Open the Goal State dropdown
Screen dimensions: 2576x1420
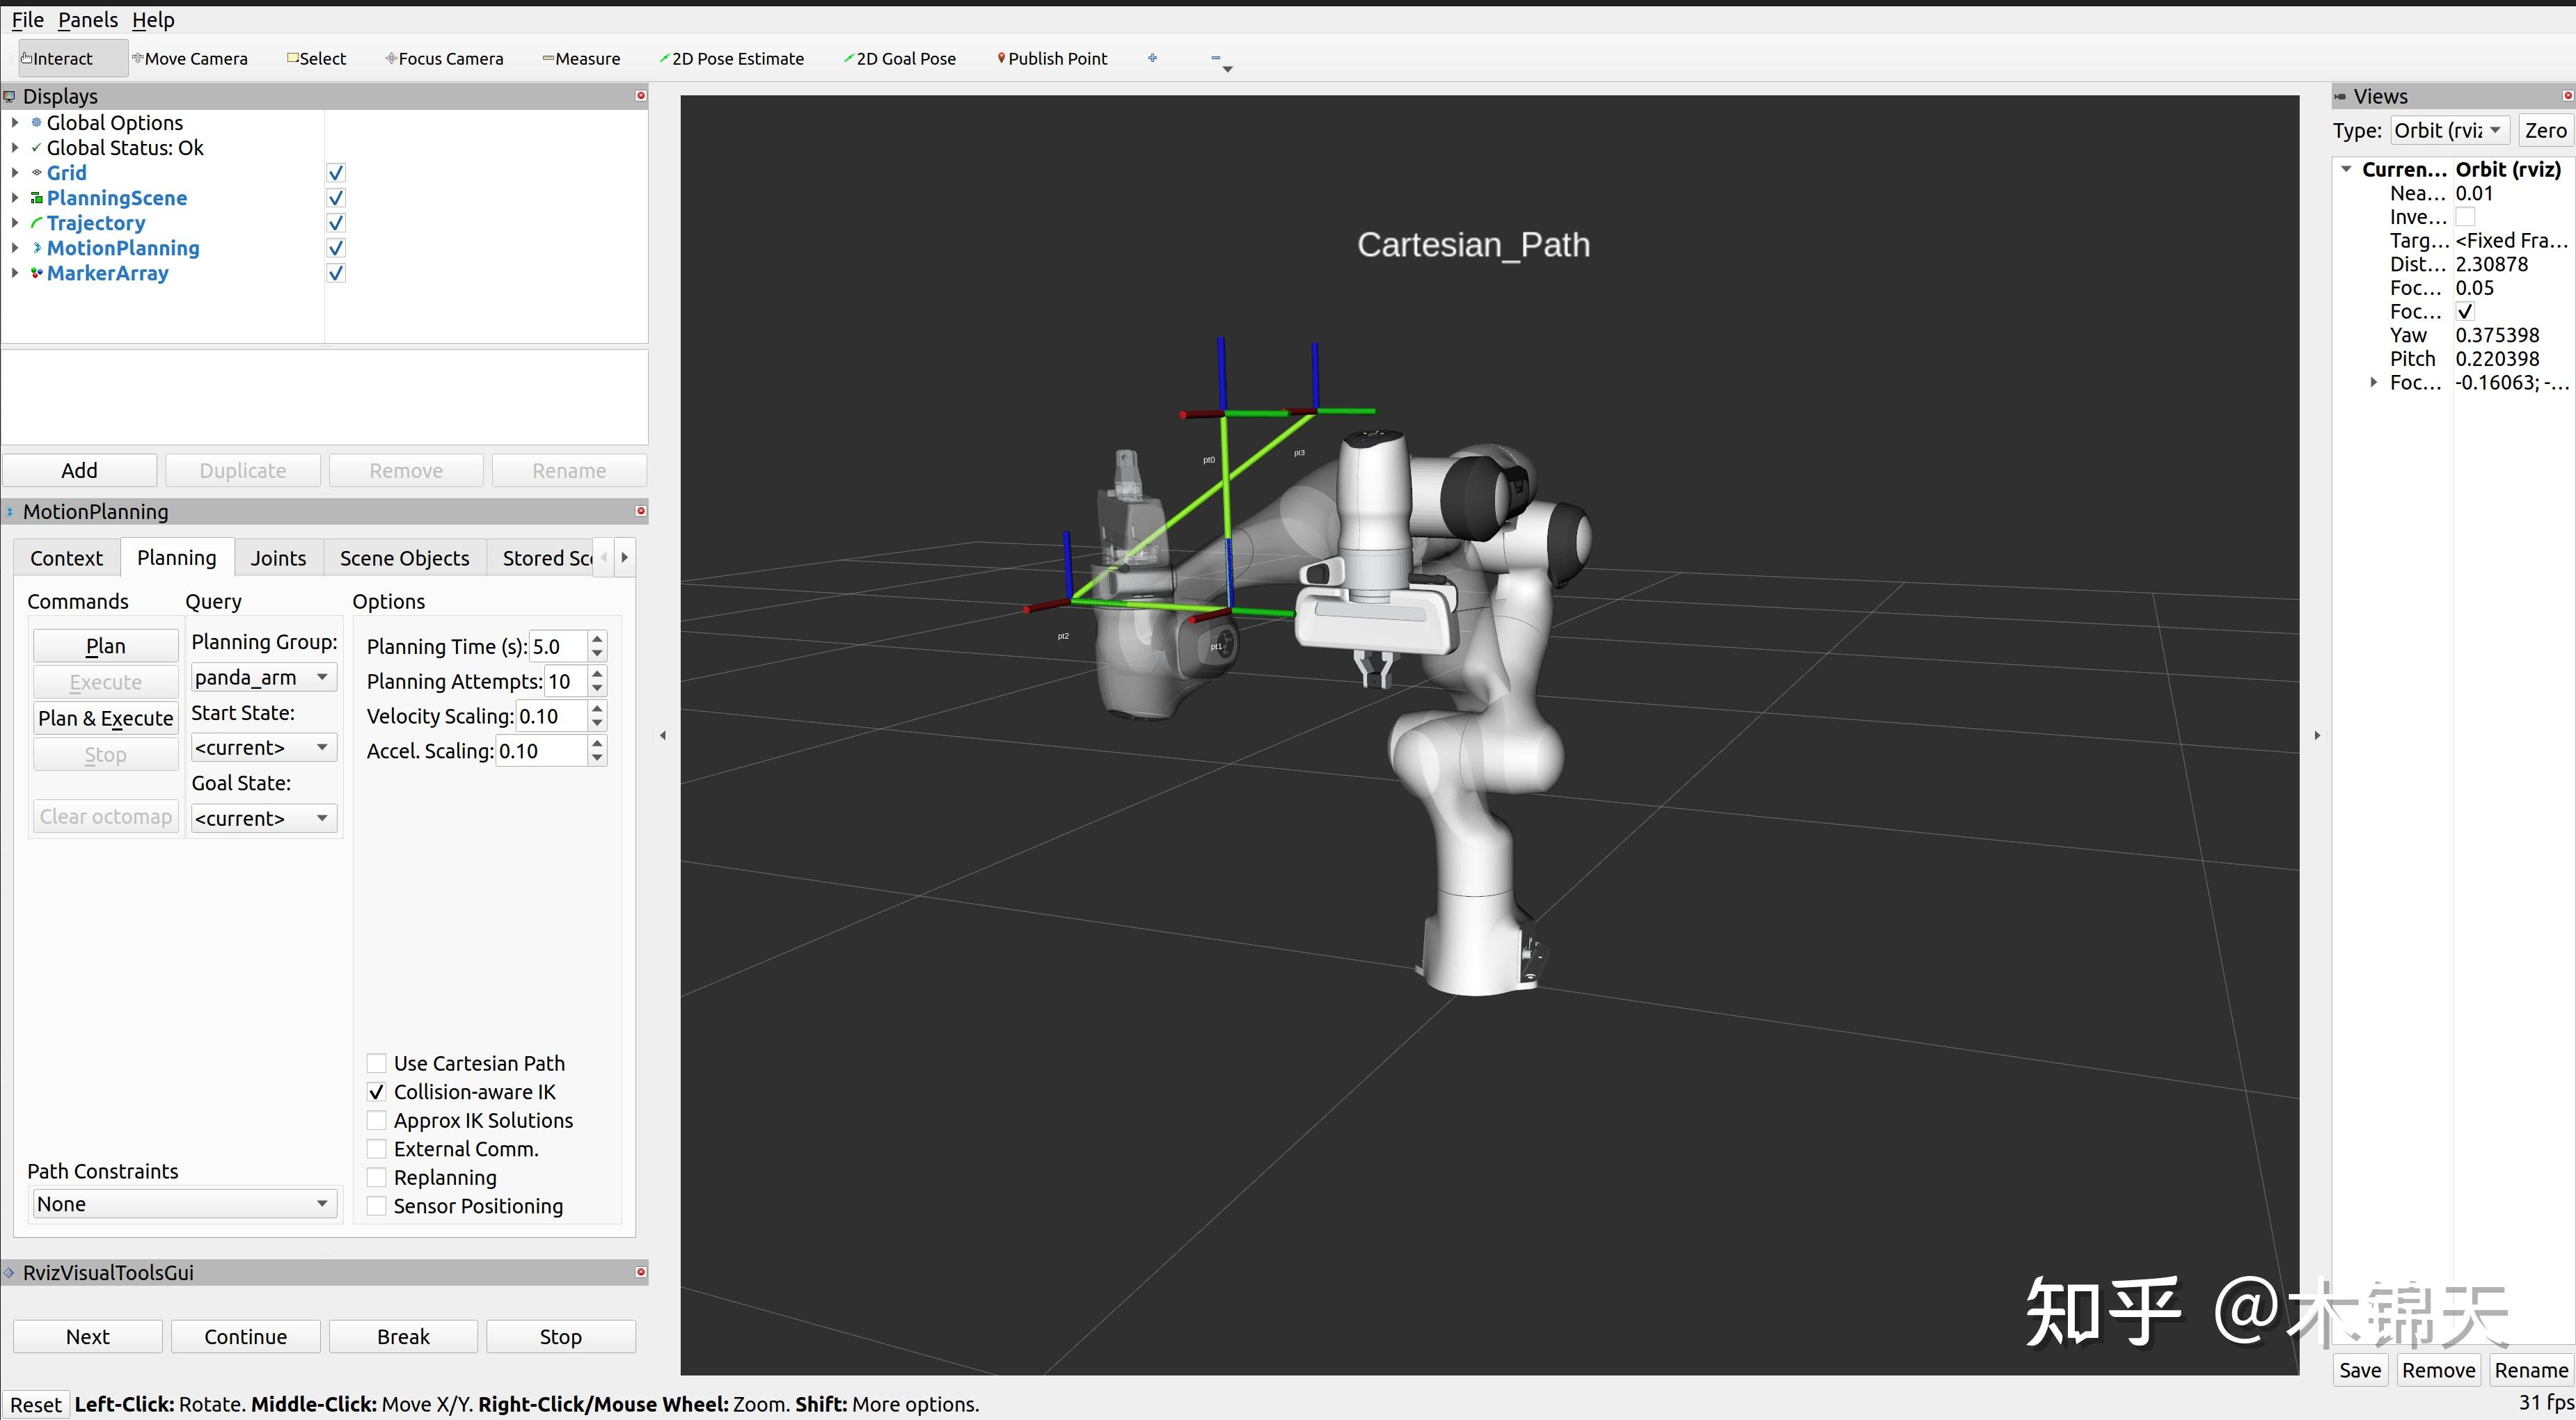click(263, 818)
